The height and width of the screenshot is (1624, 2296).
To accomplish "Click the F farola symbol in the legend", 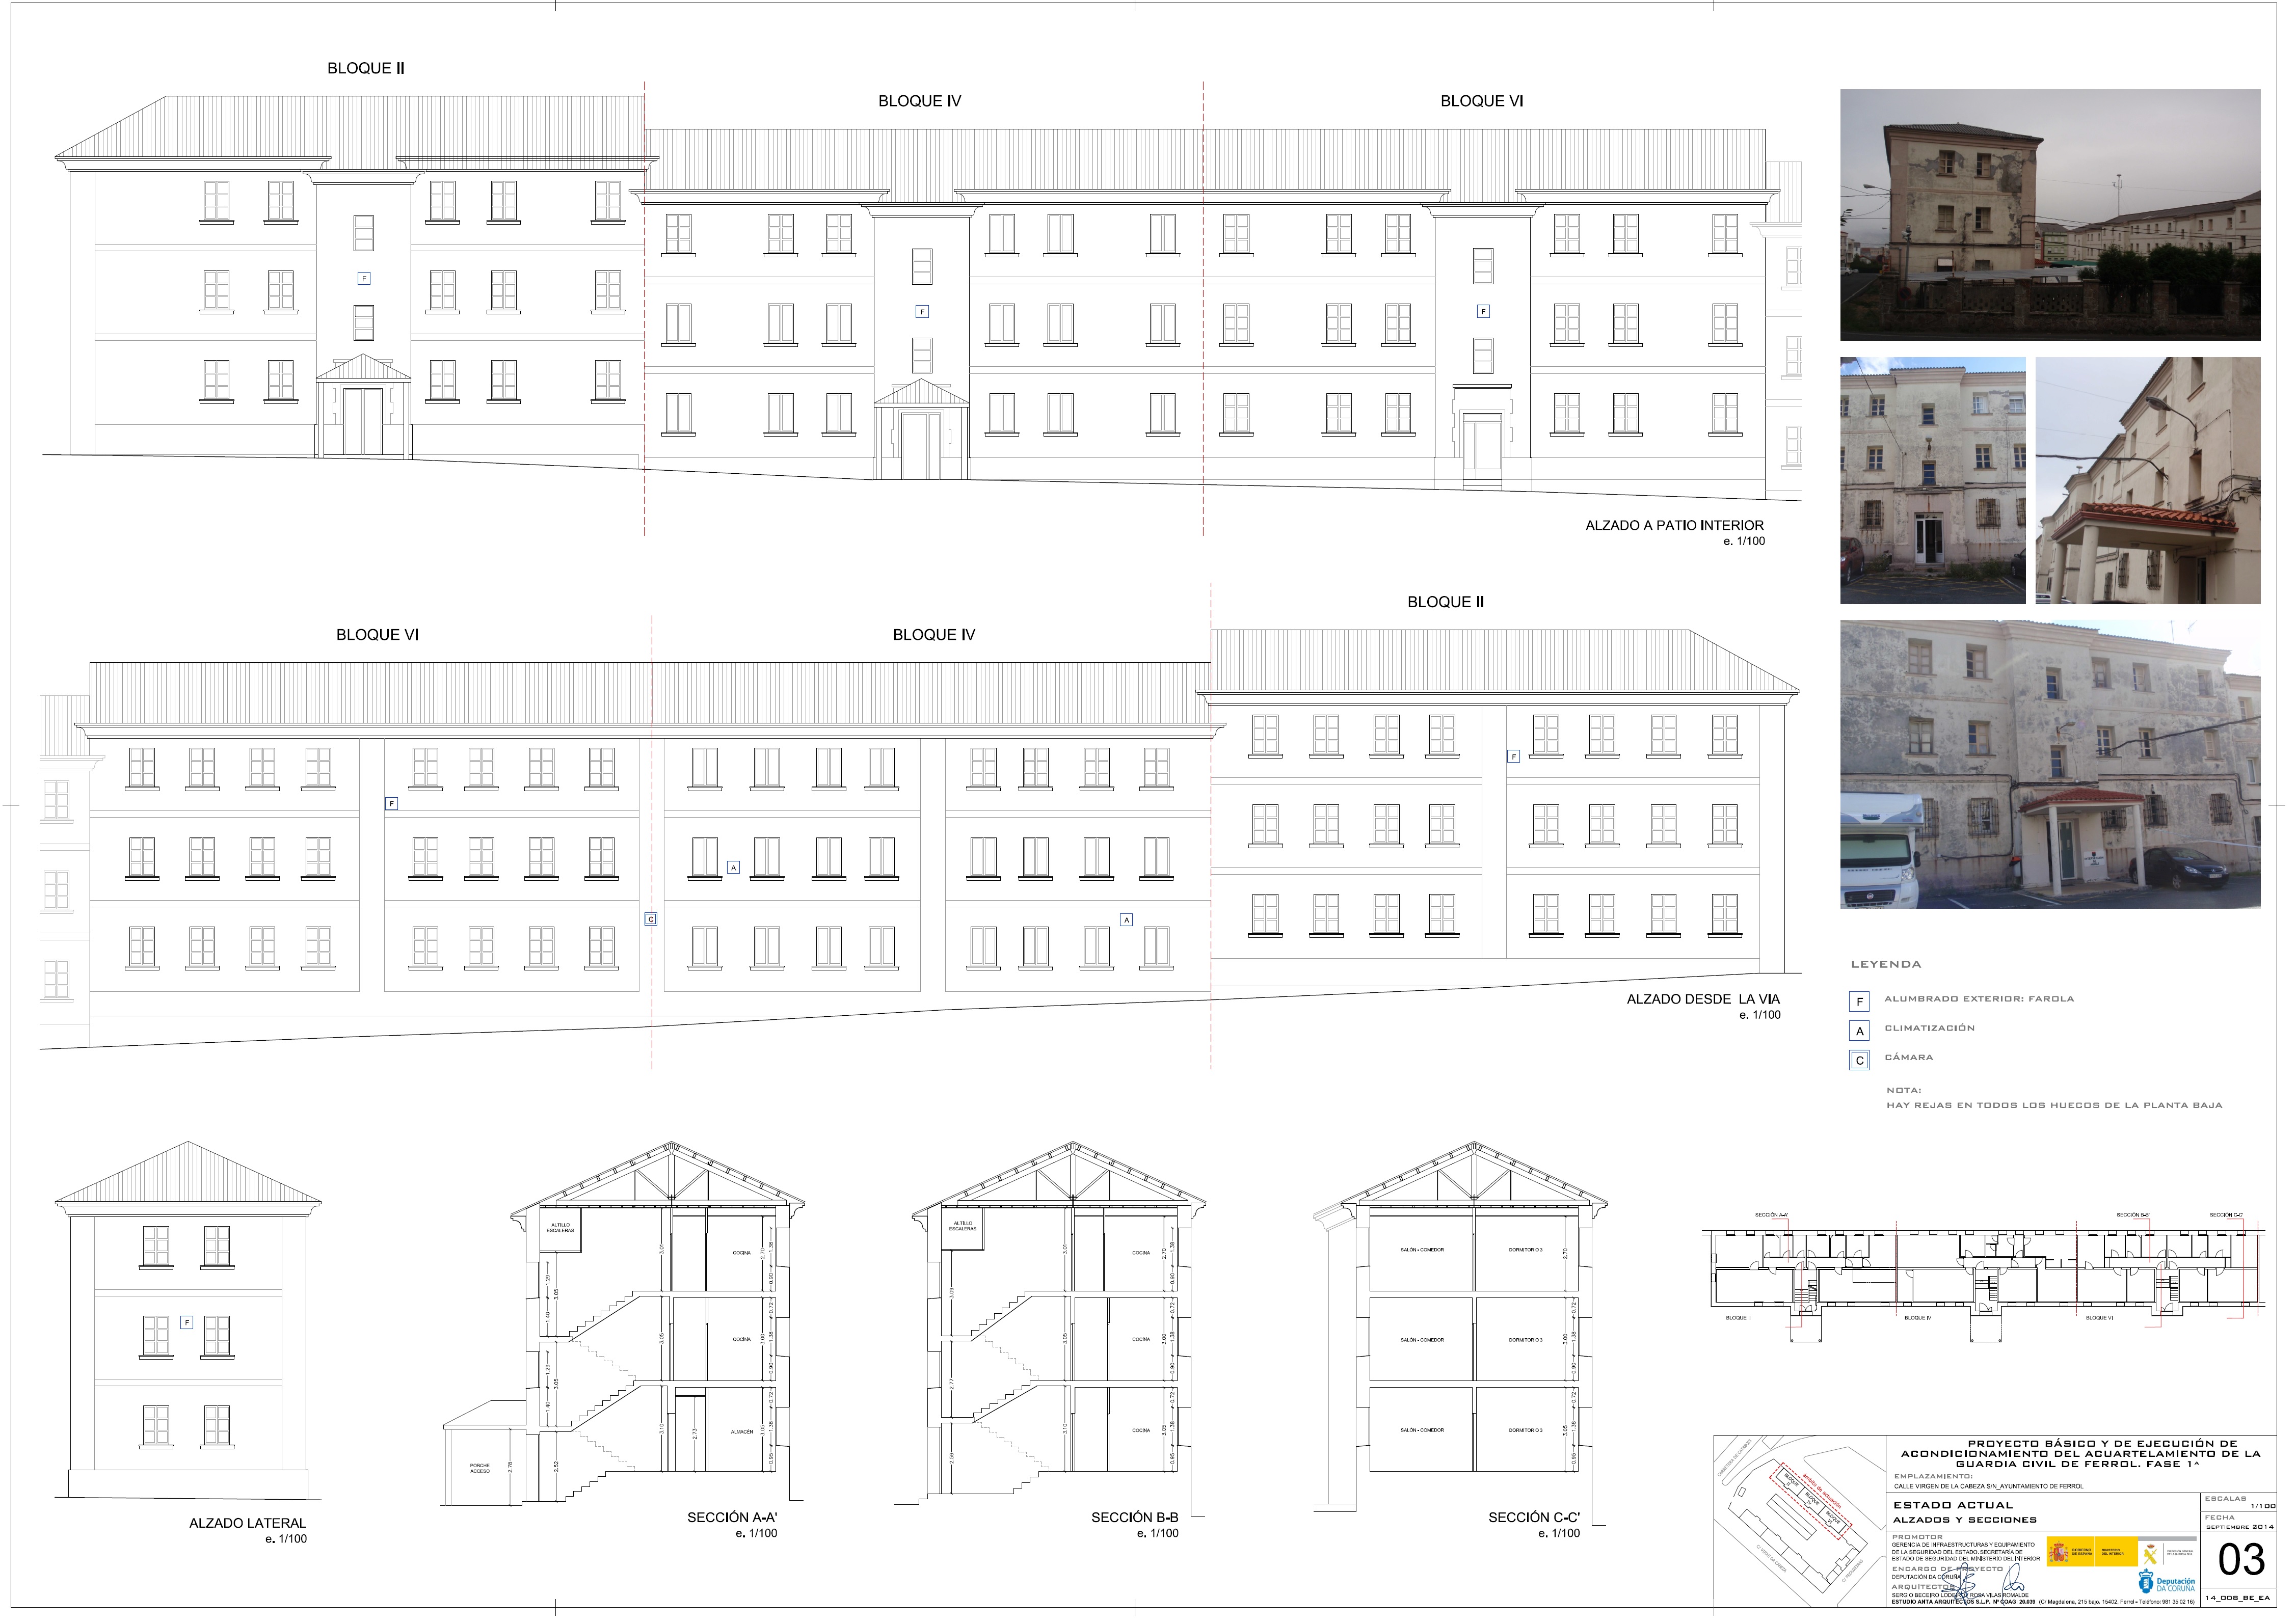I will click(1859, 1002).
